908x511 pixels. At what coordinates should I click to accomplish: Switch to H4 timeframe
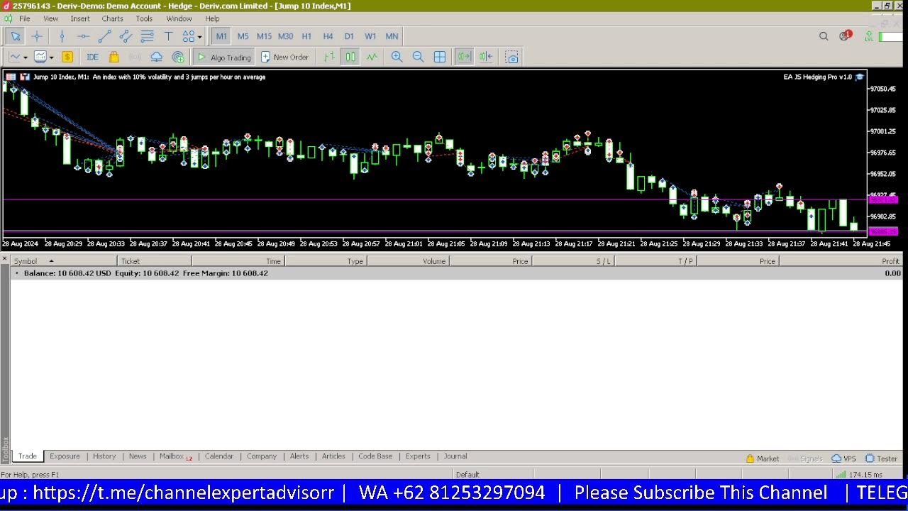tap(328, 36)
